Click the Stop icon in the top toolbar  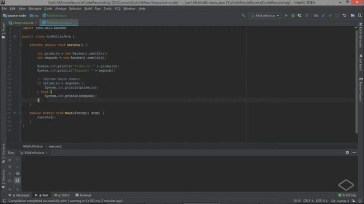click(307, 15)
